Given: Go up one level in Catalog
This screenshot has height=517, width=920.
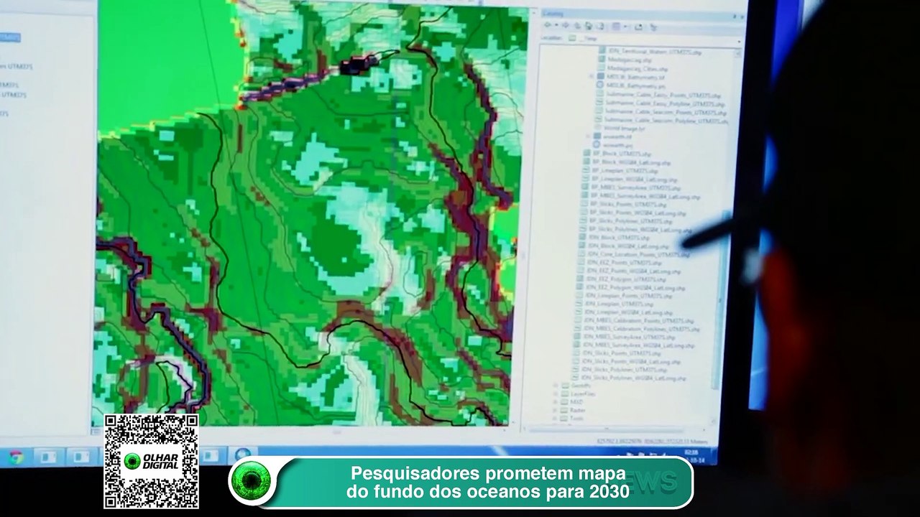Looking at the screenshot, I should point(577,27).
